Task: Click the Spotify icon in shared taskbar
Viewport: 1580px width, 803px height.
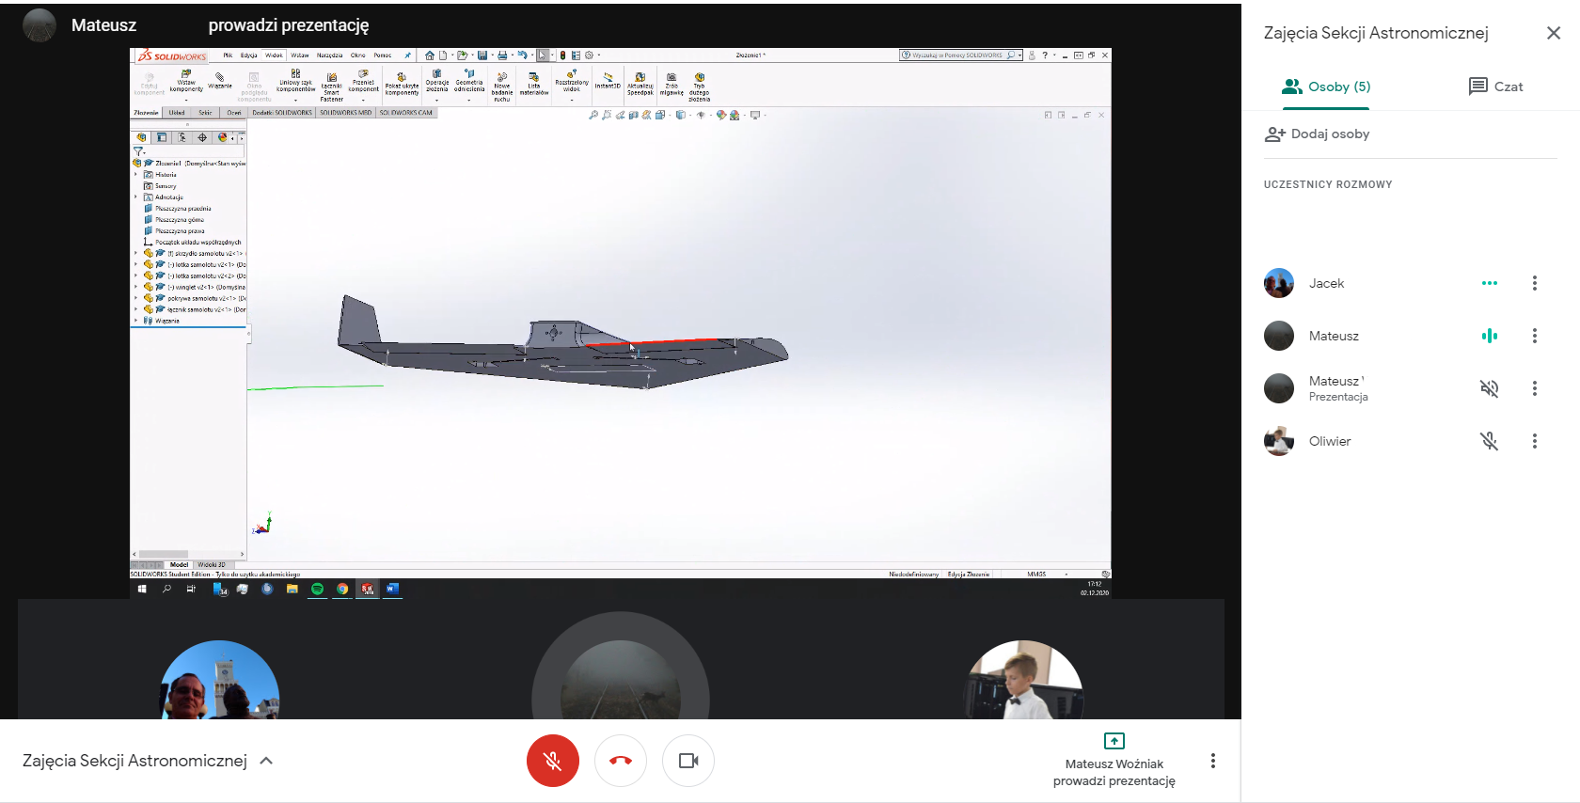Action: [317, 589]
